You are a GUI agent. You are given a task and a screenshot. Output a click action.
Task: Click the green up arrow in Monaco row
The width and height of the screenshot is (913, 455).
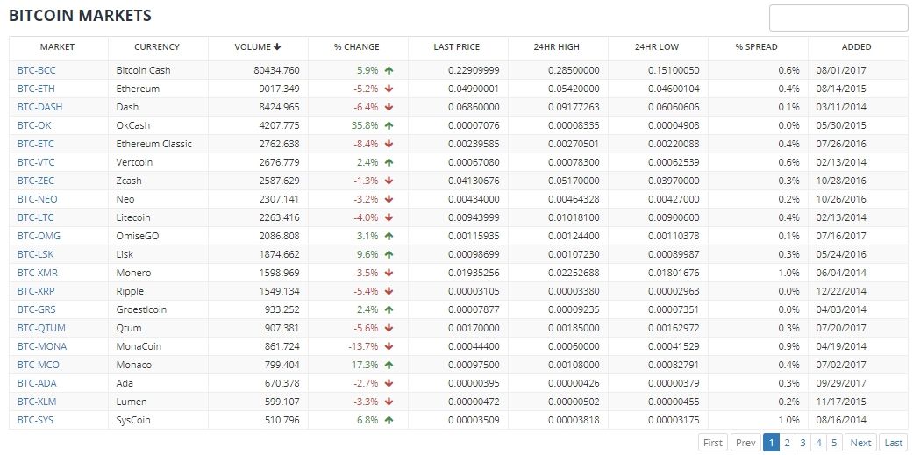389,366
